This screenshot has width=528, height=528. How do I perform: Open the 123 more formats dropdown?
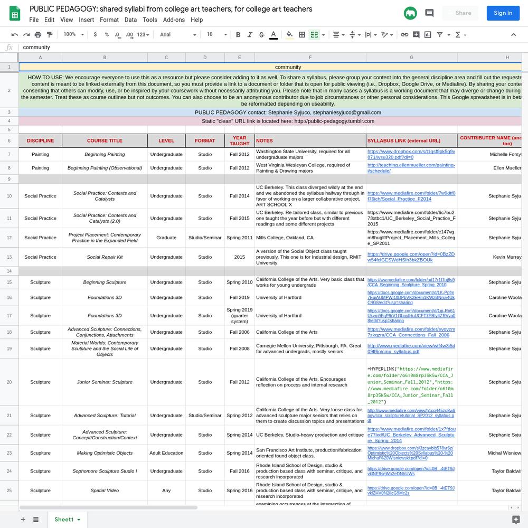[143, 35]
